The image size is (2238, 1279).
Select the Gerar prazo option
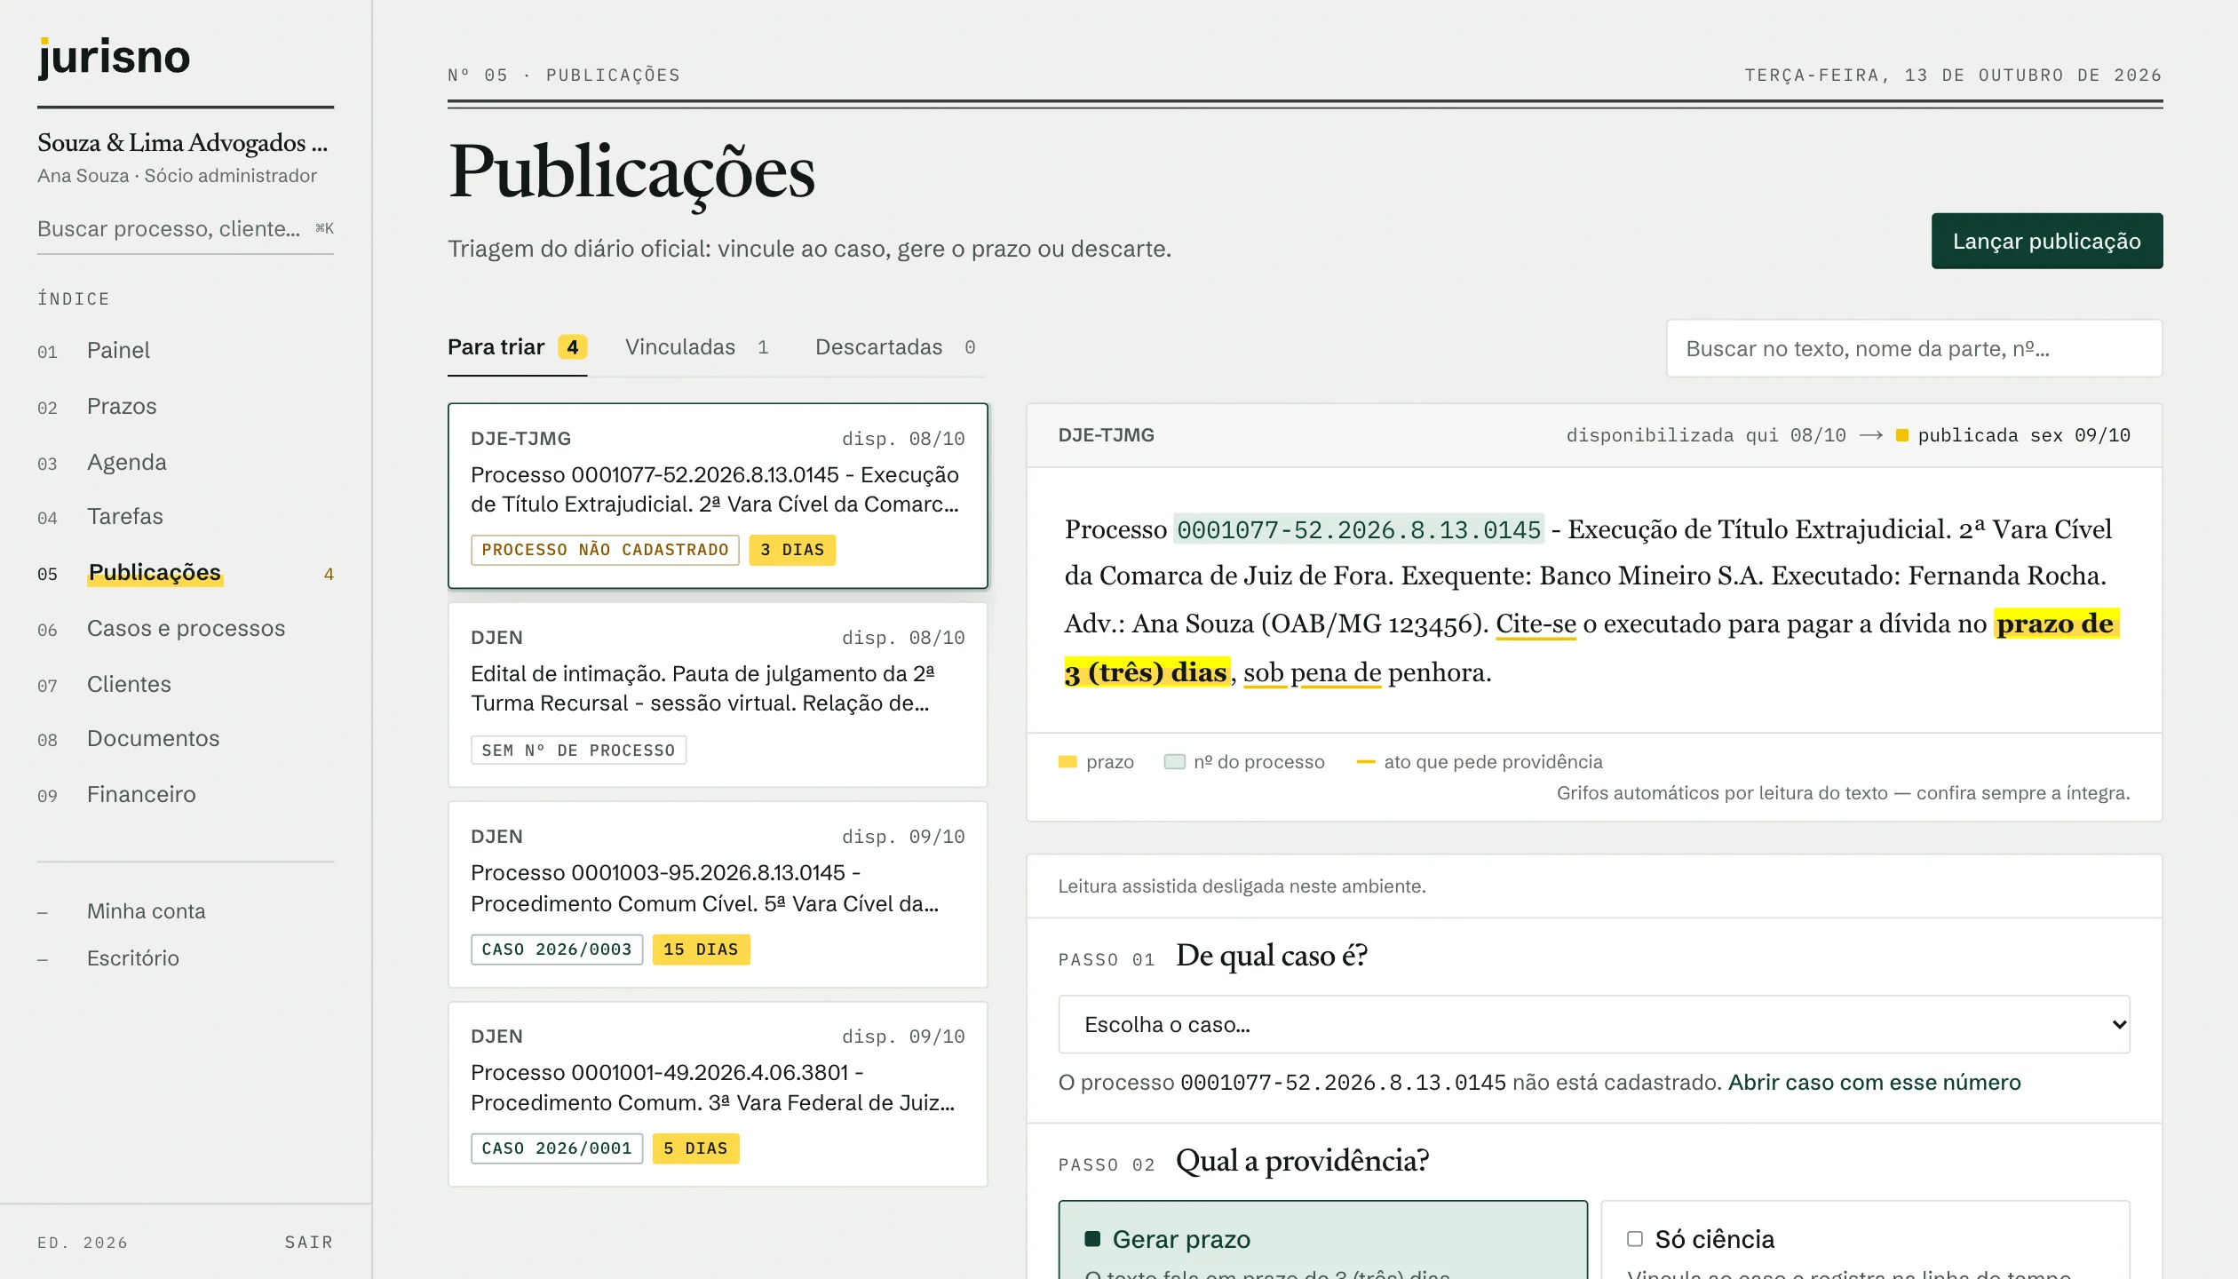[x=1322, y=1240]
